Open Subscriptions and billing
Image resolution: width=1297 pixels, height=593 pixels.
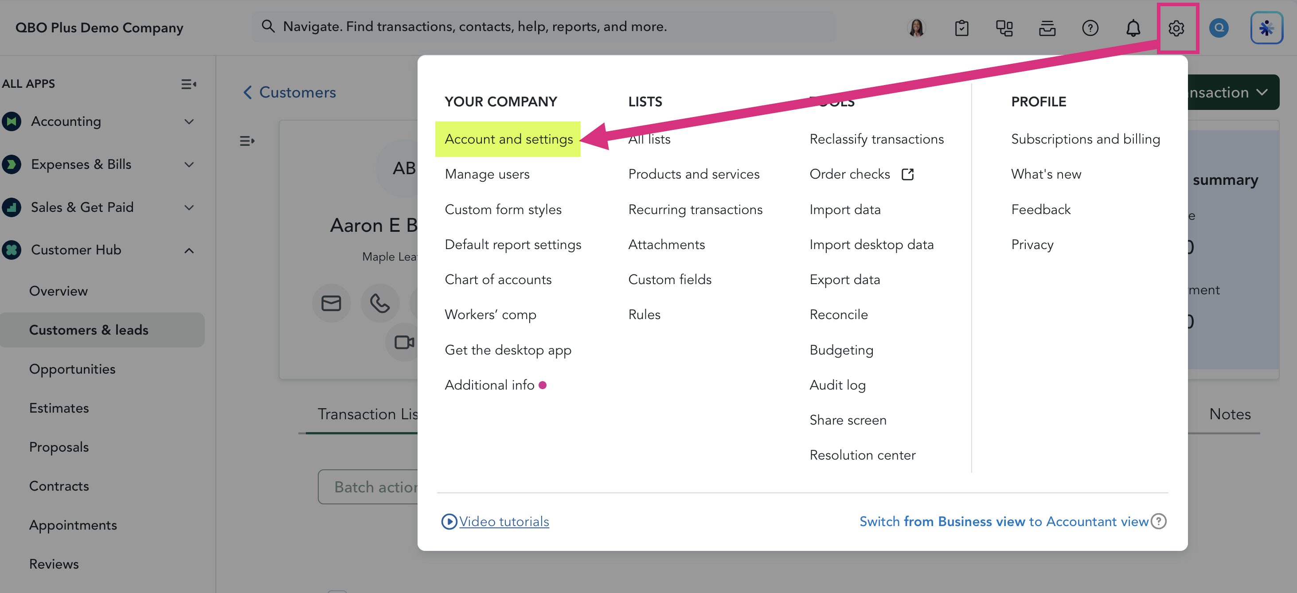click(x=1086, y=139)
